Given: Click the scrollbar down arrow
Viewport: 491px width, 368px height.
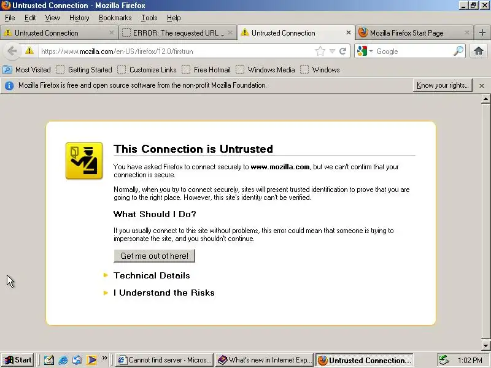Looking at the screenshot, I should pos(485,346).
